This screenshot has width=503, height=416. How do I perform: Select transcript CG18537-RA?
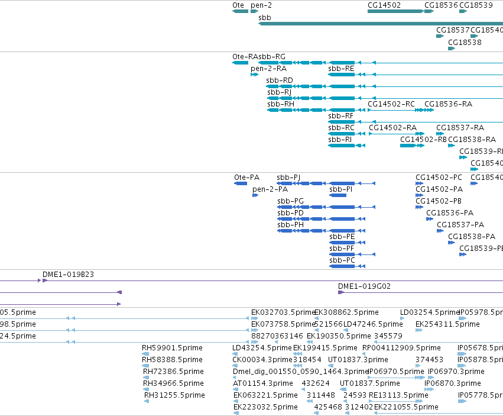click(440, 134)
